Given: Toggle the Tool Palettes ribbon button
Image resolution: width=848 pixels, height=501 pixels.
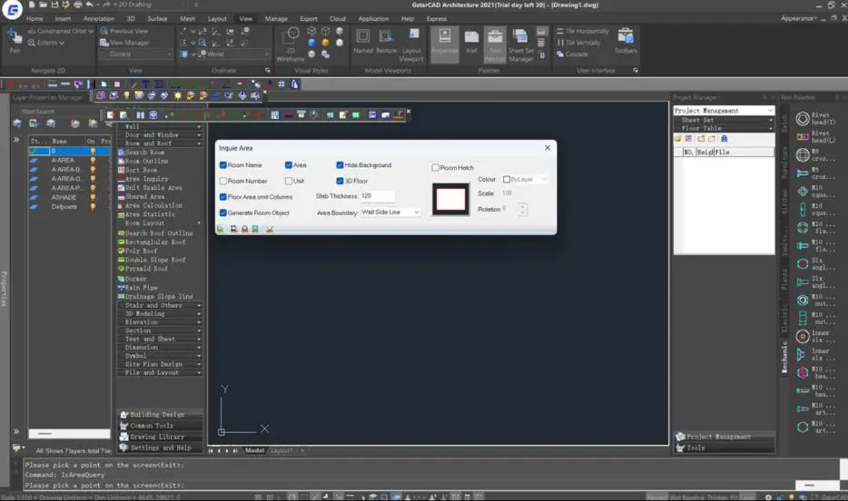Looking at the screenshot, I should tap(495, 44).
